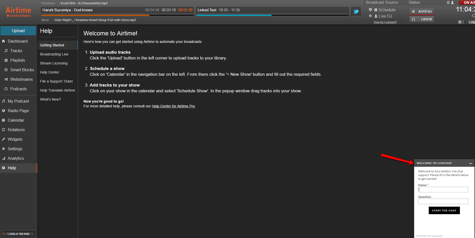Click the listener count person icon

point(452,3)
